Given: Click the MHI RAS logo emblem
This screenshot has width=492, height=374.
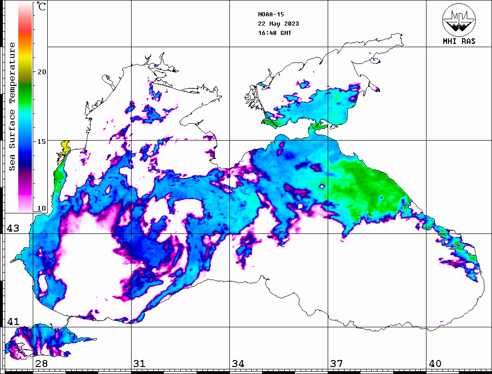Looking at the screenshot, I should 459,20.
